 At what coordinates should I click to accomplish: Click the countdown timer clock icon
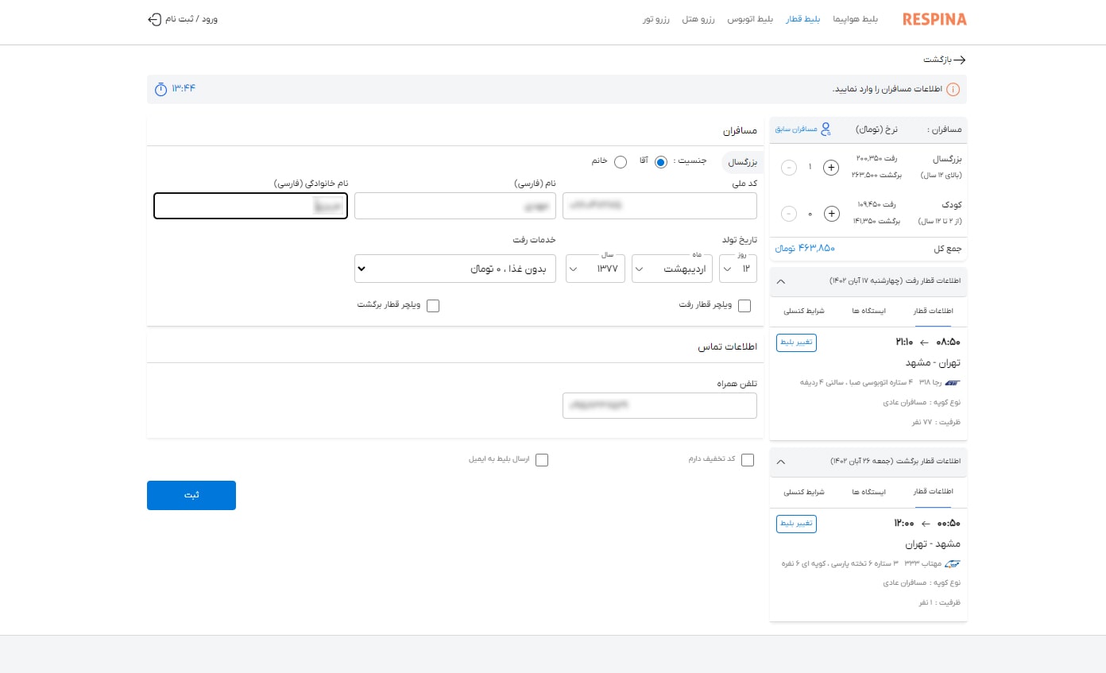[x=161, y=88]
